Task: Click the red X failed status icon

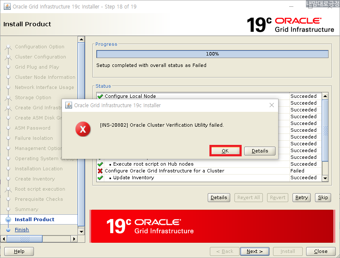Action: (x=100, y=171)
